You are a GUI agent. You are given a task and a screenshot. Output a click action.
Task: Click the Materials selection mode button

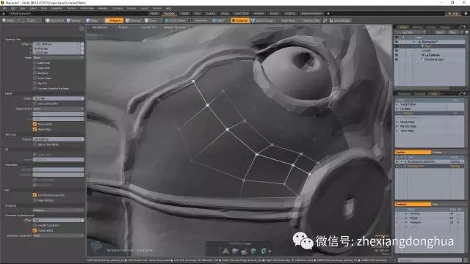[134, 21]
